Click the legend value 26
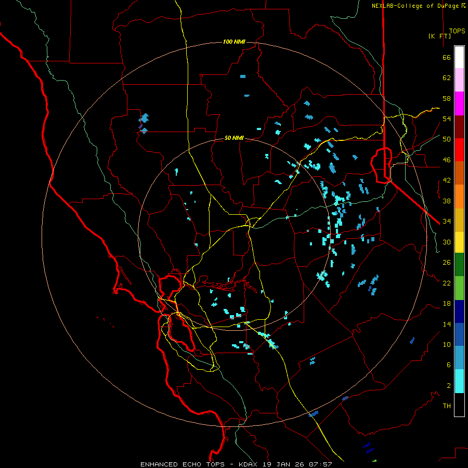The width and height of the screenshot is (468, 468). [447, 263]
